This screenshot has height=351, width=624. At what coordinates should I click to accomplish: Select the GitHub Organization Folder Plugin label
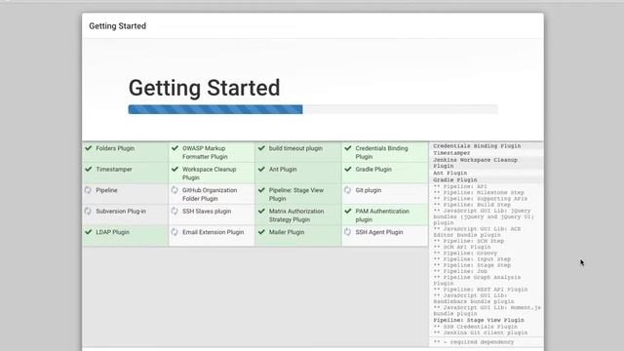pyautogui.click(x=210, y=194)
